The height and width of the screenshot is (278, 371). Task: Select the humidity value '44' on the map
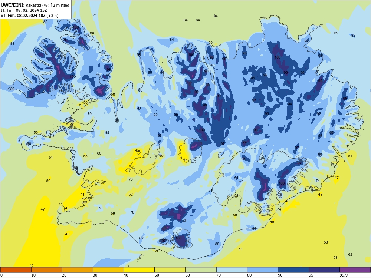tap(185, 160)
